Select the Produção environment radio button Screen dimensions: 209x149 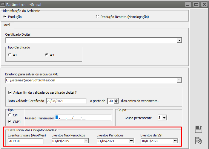(x=5, y=17)
